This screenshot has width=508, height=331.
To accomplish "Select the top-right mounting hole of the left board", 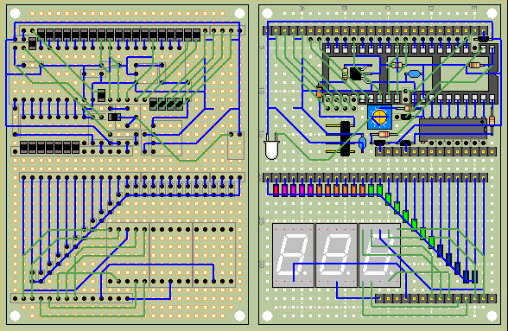I will pyautogui.click(x=240, y=13).
